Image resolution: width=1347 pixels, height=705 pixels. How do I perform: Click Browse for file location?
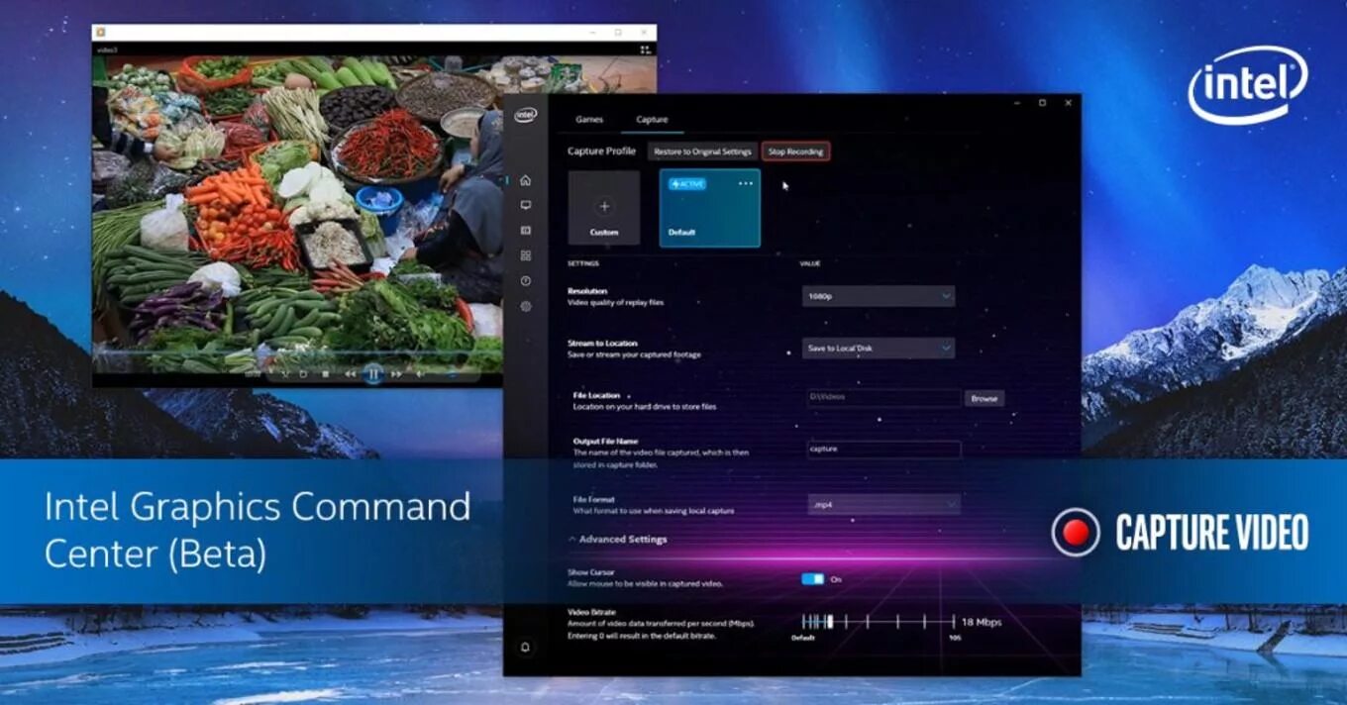984,398
